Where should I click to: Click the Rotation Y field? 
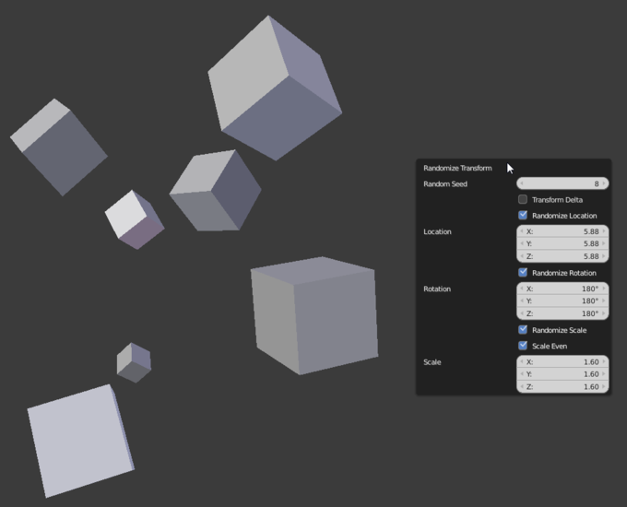(562, 301)
